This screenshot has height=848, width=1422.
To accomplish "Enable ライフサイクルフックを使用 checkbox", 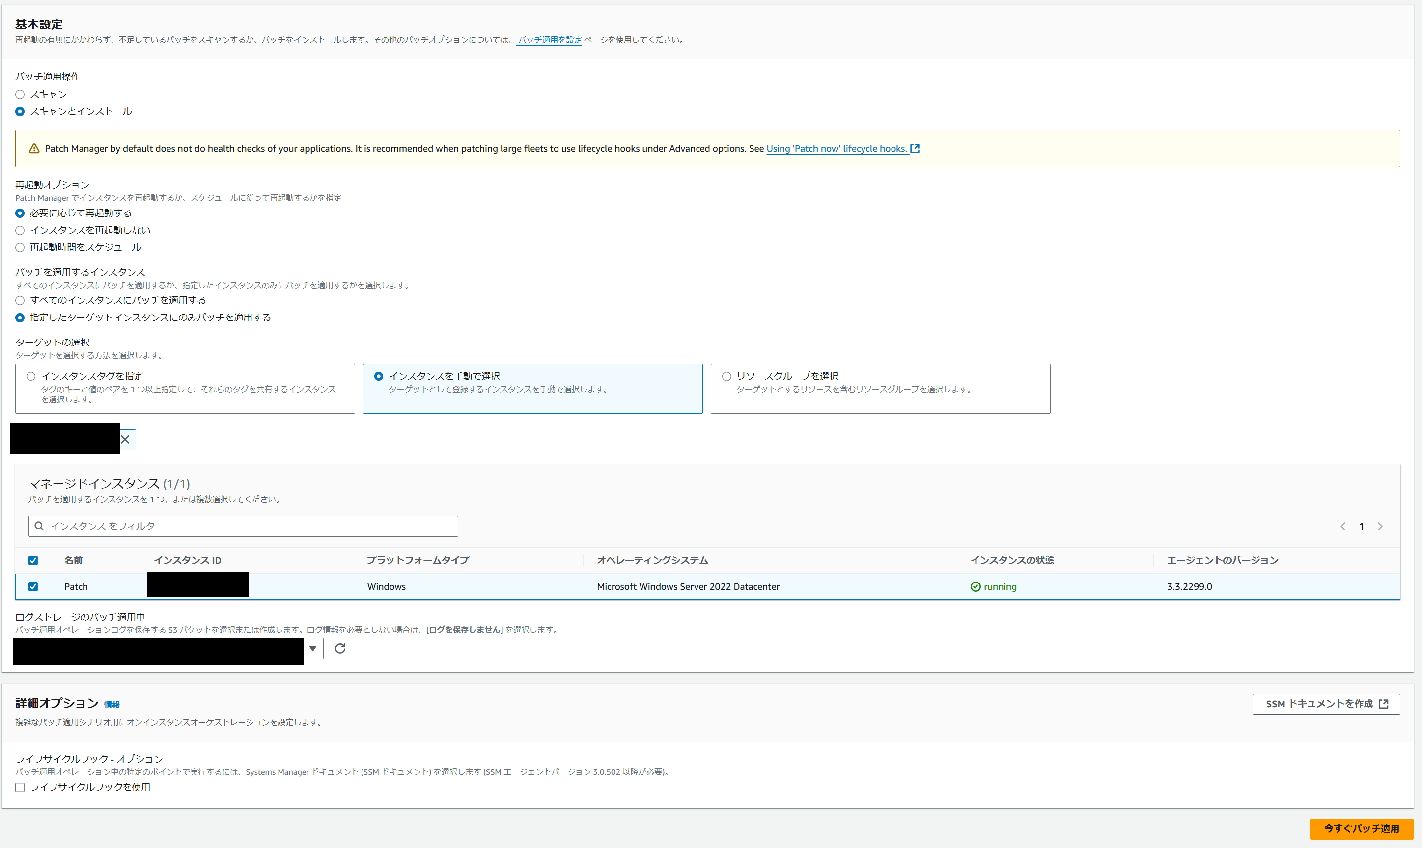I will (x=20, y=788).
